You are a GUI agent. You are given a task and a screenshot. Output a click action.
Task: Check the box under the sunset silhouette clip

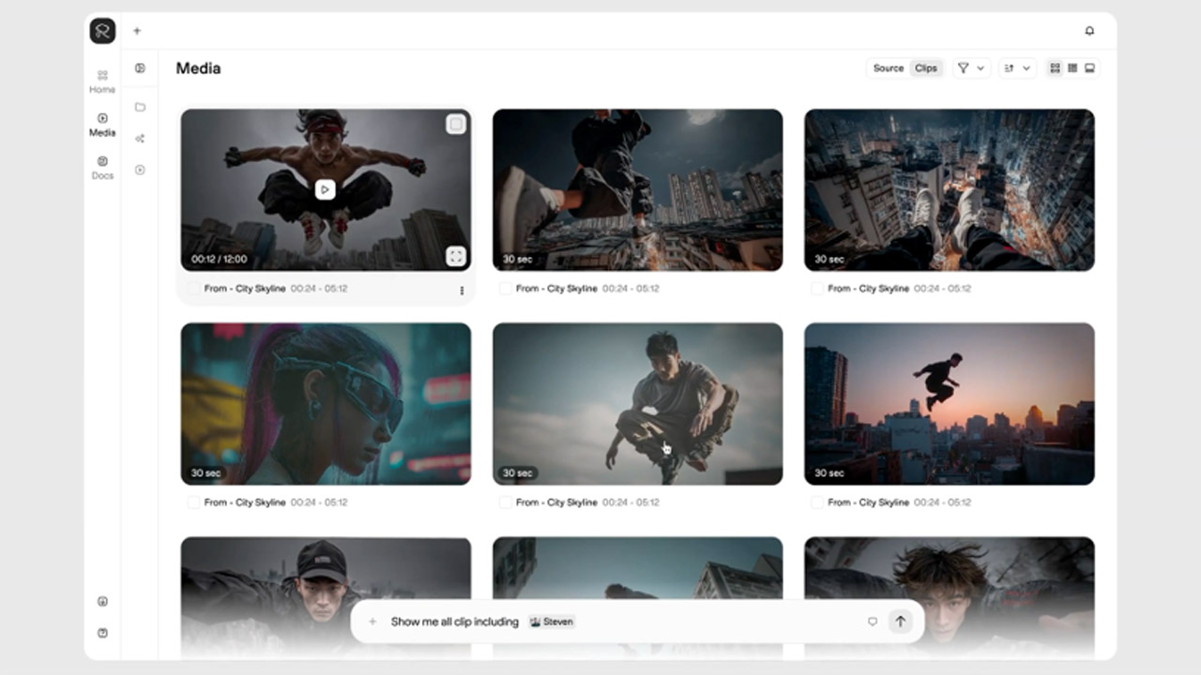point(817,502)
